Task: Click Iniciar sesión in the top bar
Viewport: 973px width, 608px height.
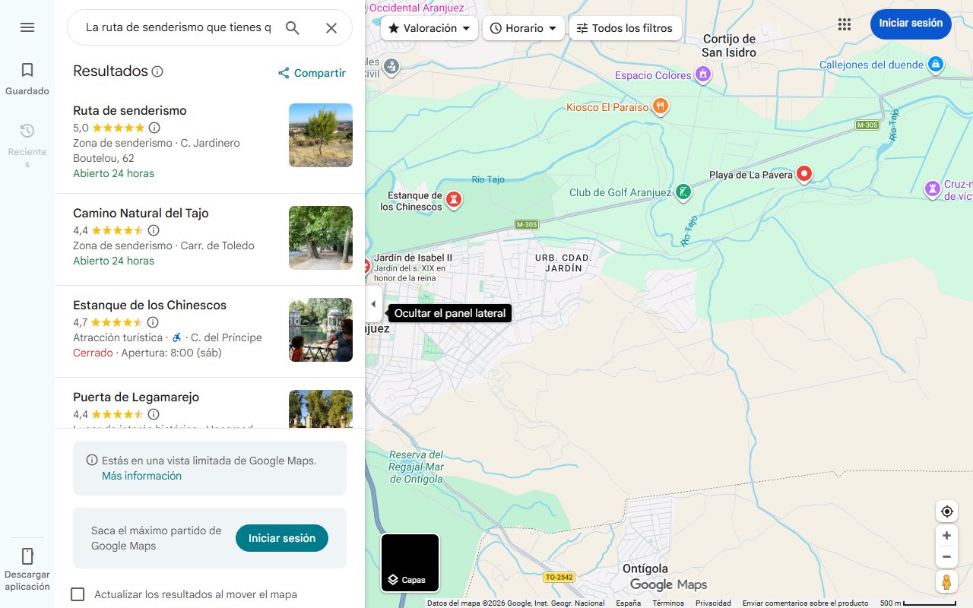Action: pos(911,24)
